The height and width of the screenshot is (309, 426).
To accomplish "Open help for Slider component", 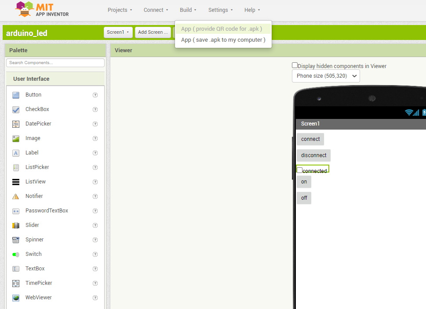I will click(x=95, y=226).
